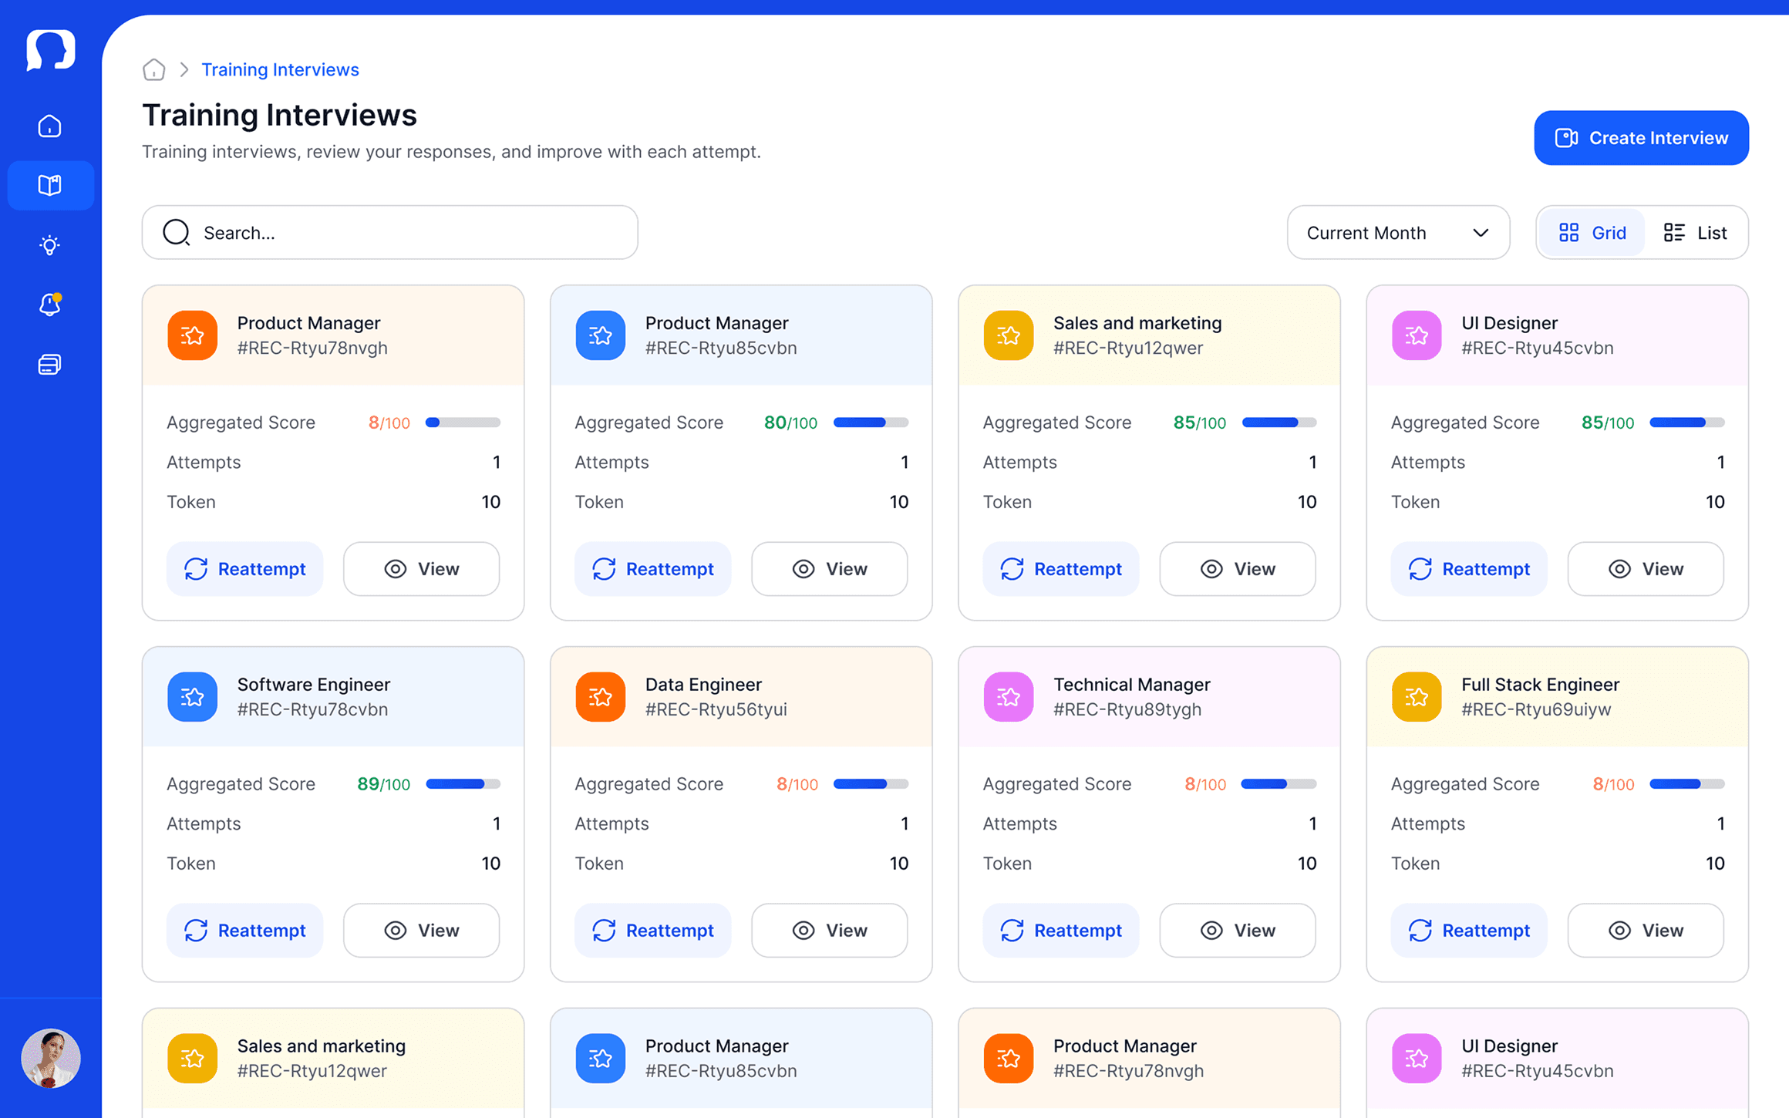Click the Technical Manager card title

tap(1131, 685)
